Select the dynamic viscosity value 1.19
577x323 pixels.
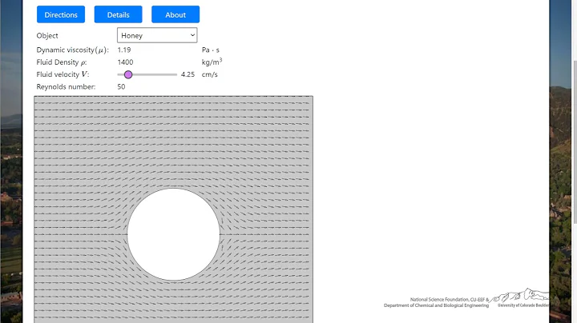click(124, 50)
